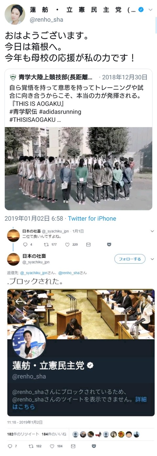Click the reply icon under the 二位で良いんですよね tweet
Screen dimensions: 157x456
tap(26, 245)
